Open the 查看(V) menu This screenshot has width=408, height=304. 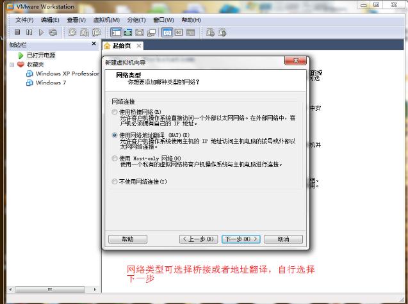(x=76, y=20)
